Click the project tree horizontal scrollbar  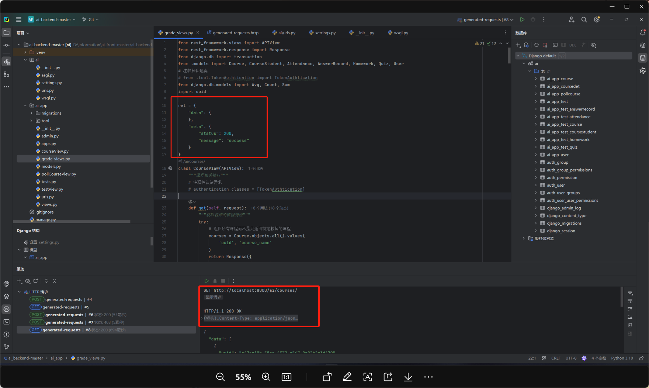(x=72, y=221)
